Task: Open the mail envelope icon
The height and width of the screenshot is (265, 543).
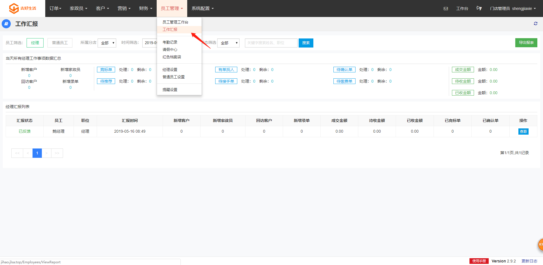Action: tap(446, 8)
